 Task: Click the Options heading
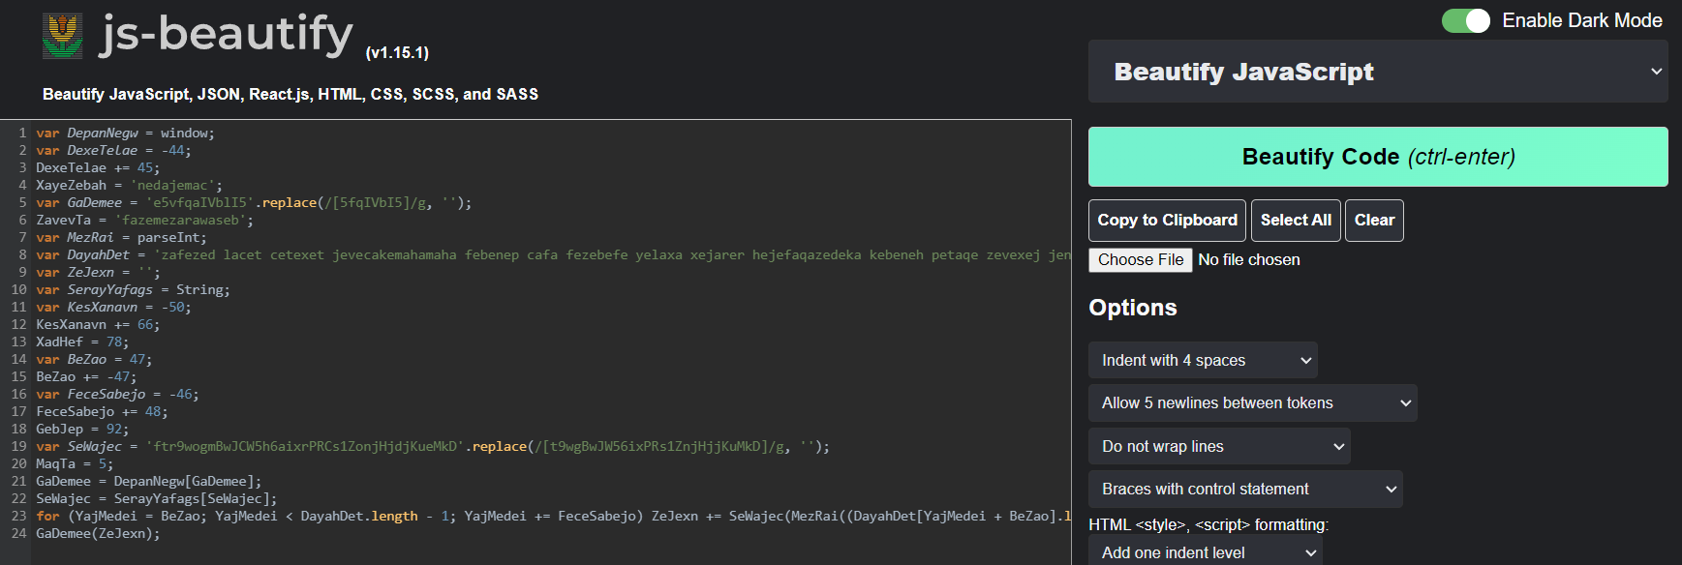[1133, 308]
